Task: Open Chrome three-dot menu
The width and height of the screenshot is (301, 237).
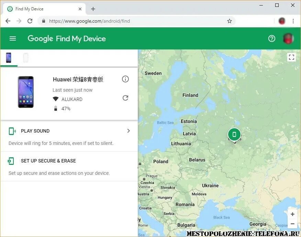Action: click(x=293, y=21)
